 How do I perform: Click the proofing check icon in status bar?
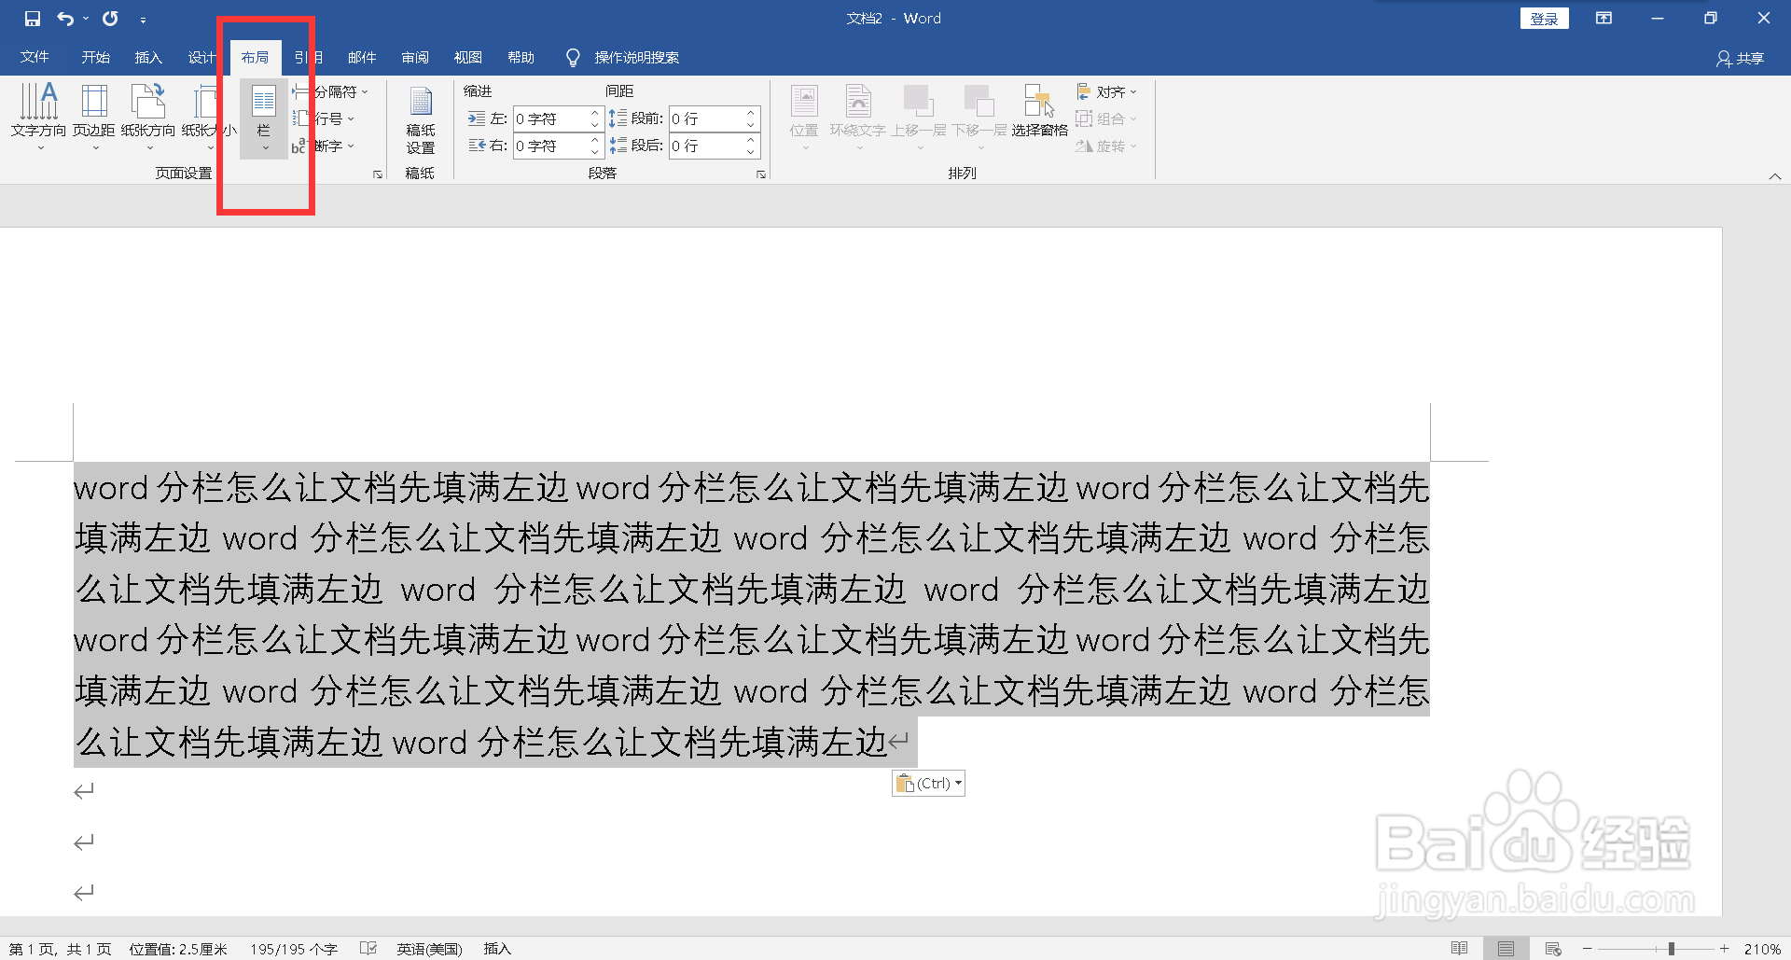click(368, 949)
